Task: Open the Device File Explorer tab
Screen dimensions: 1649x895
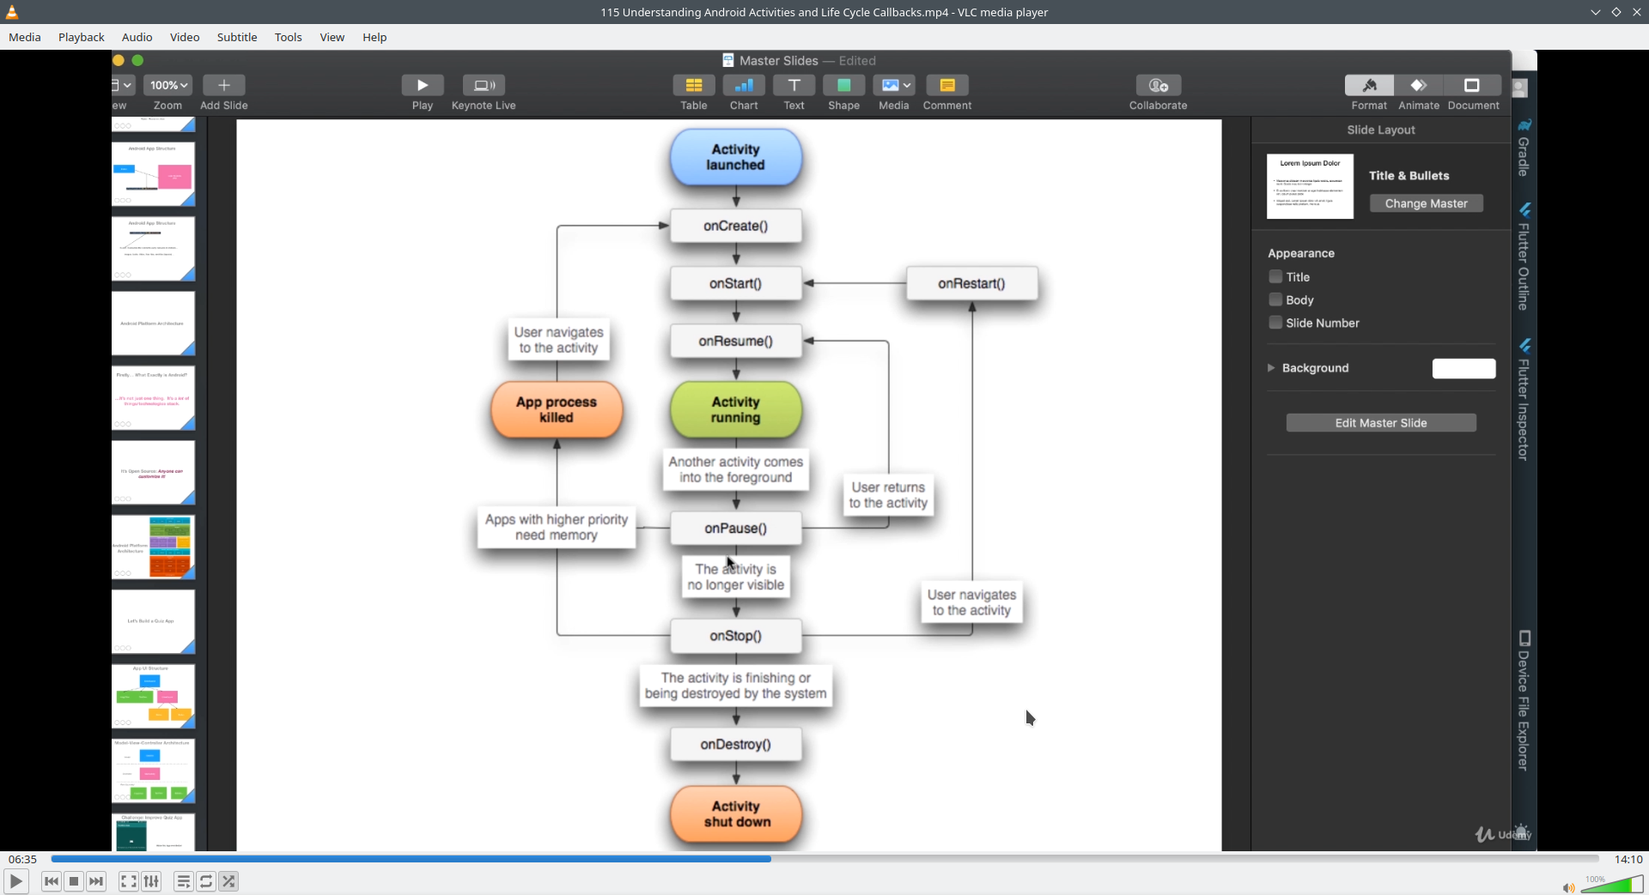Action: coord(1524,701)
